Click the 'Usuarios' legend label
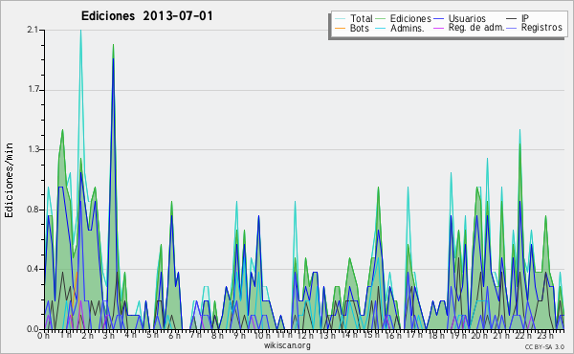This screenshot has width=574, height=354. 467,18
